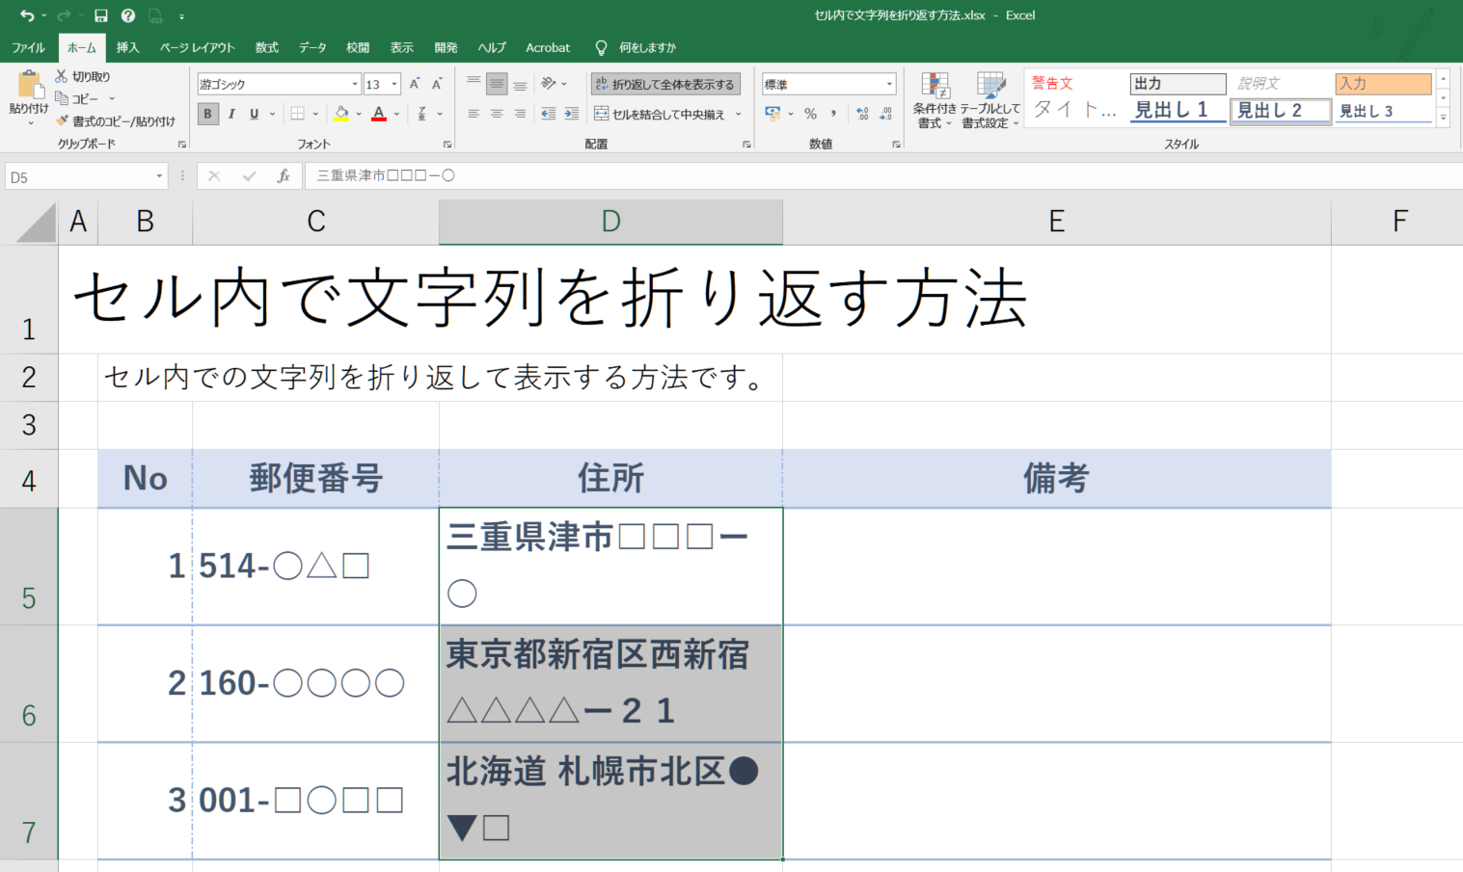Screen dimensions: 1463x872
Task: Click the increase font size icon
Action: pyautogui.click(x=415, y=85)
